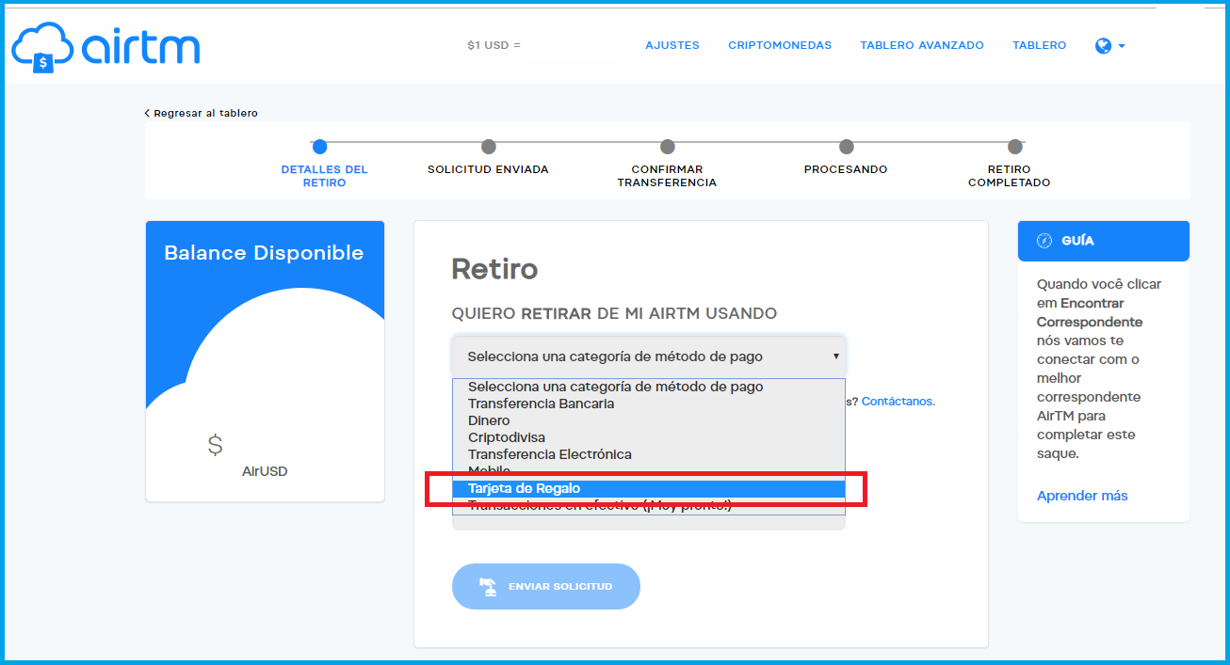Image resolution: width=1230 pixels, height=665 pixels.
Task: Select Dinero option in dropdown list
Action: 649,420
